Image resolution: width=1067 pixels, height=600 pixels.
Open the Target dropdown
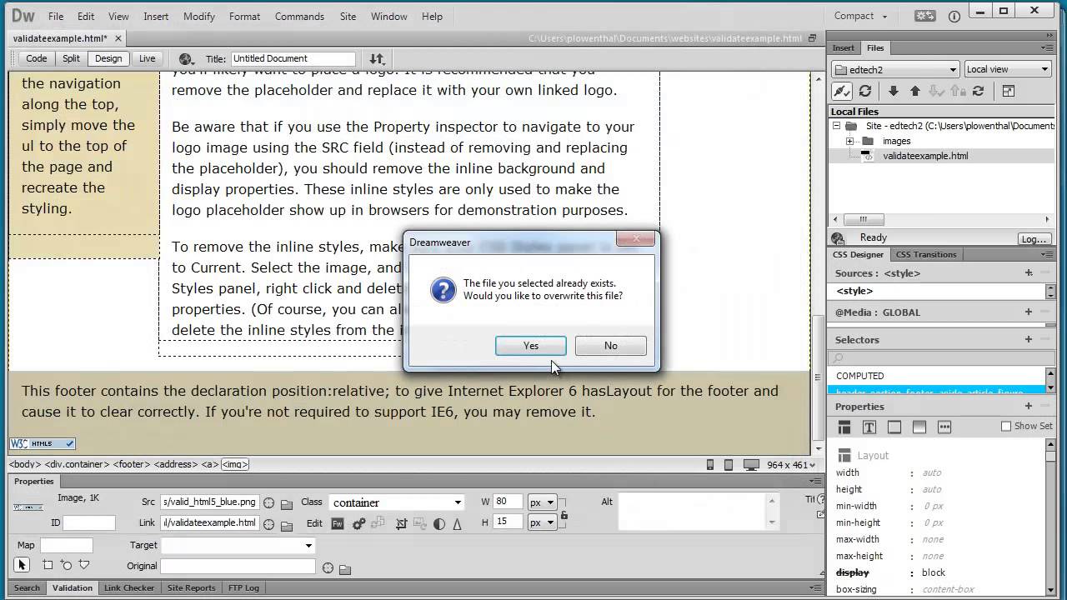238,545
